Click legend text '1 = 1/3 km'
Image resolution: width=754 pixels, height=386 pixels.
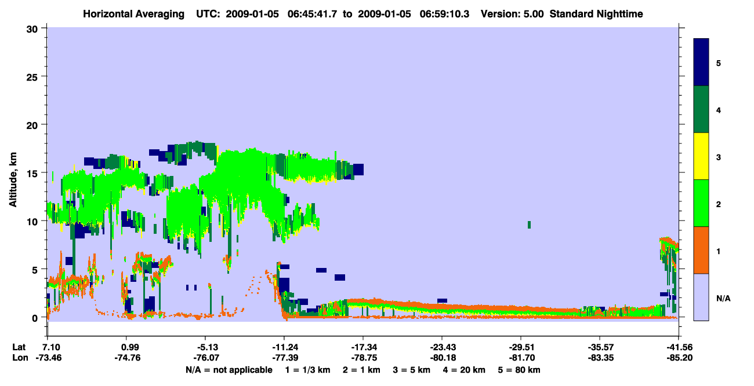tap(308, 370)
